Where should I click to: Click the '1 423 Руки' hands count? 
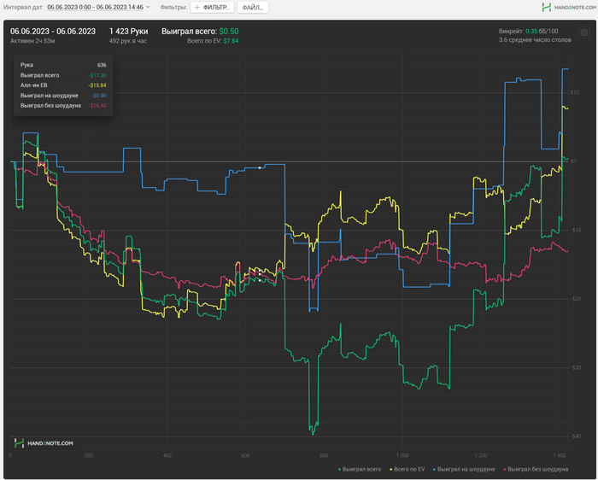[128, 31]
